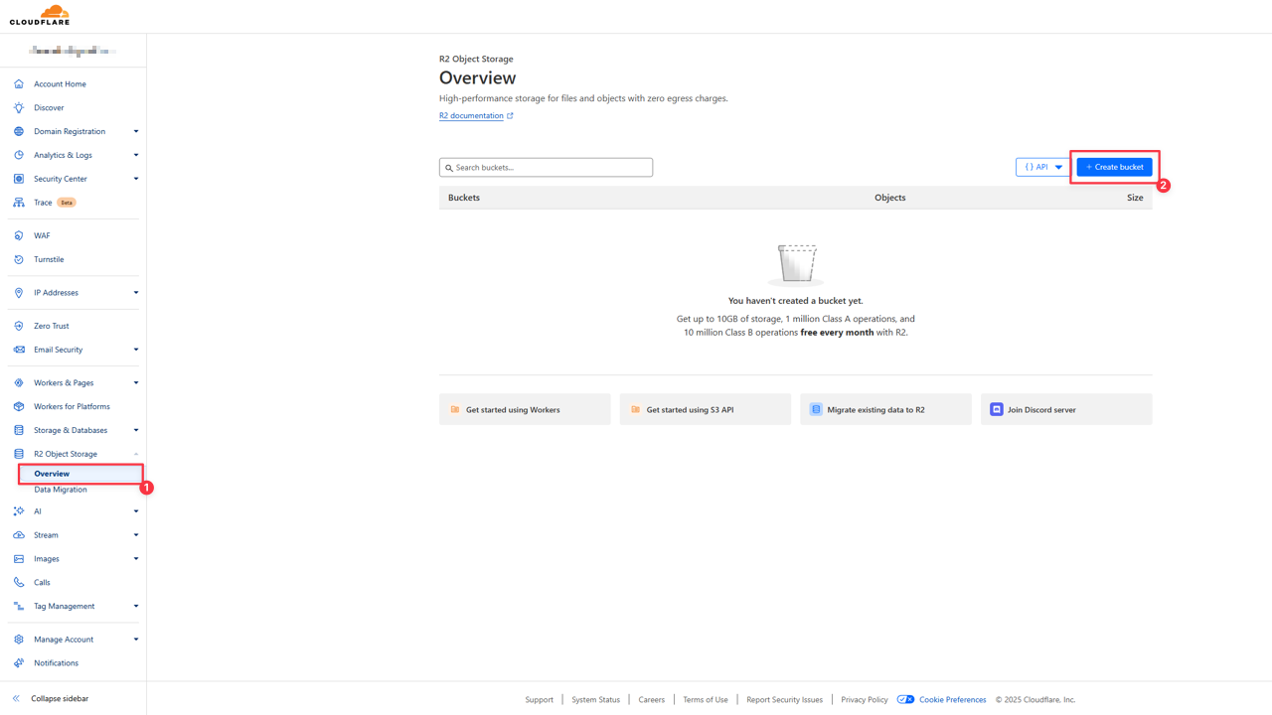Click the Workers for Platforms icon

[19, 407]
